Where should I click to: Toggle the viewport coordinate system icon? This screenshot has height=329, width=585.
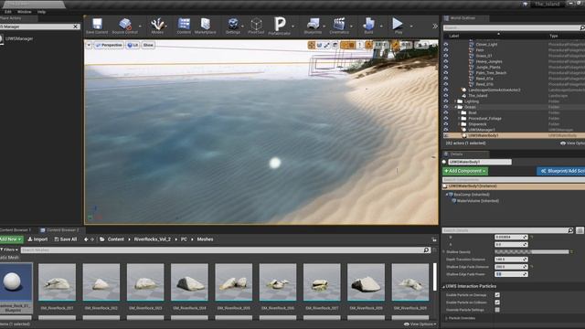(x=335, y=45)
